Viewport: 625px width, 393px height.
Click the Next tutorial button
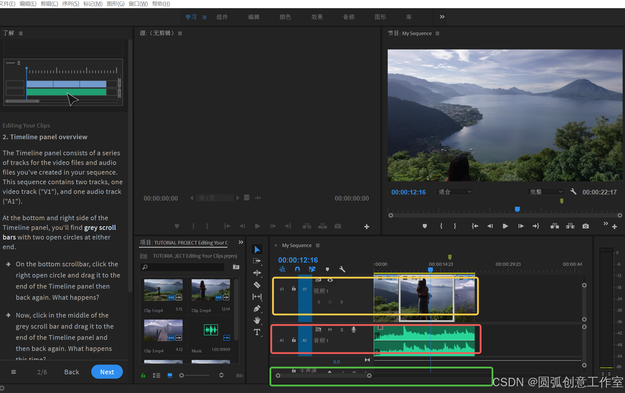click(x=107, y=372)
